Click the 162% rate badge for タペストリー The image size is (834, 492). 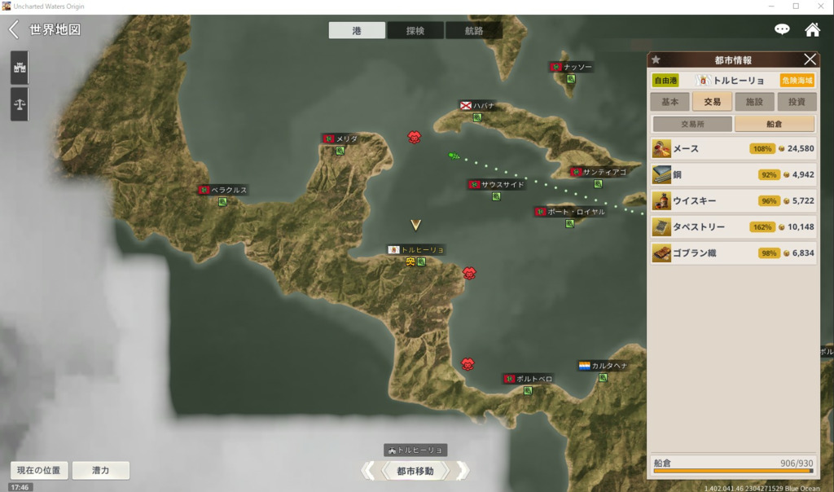[762, 227]
